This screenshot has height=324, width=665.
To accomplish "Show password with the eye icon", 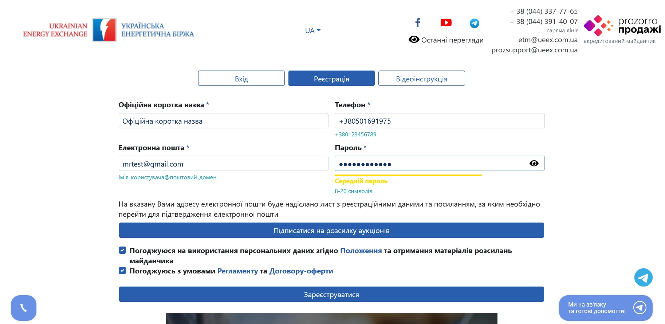I will (x=534, y=163).
